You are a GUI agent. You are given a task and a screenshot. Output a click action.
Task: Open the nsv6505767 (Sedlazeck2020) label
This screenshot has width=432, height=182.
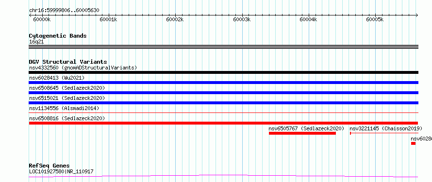(306, 128)
